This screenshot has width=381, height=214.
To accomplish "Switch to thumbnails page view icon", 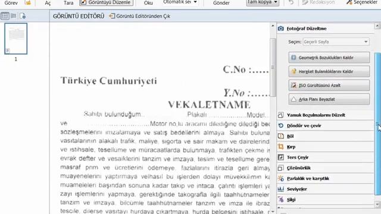I will [x=5, y=16].
